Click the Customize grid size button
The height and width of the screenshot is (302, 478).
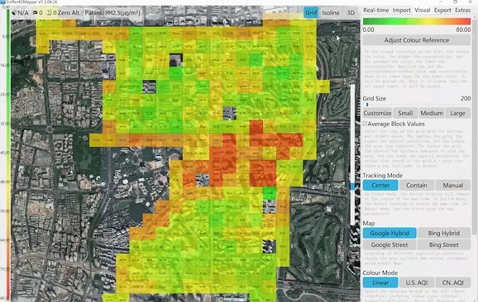pyautogui.click(x=377, y=114)
